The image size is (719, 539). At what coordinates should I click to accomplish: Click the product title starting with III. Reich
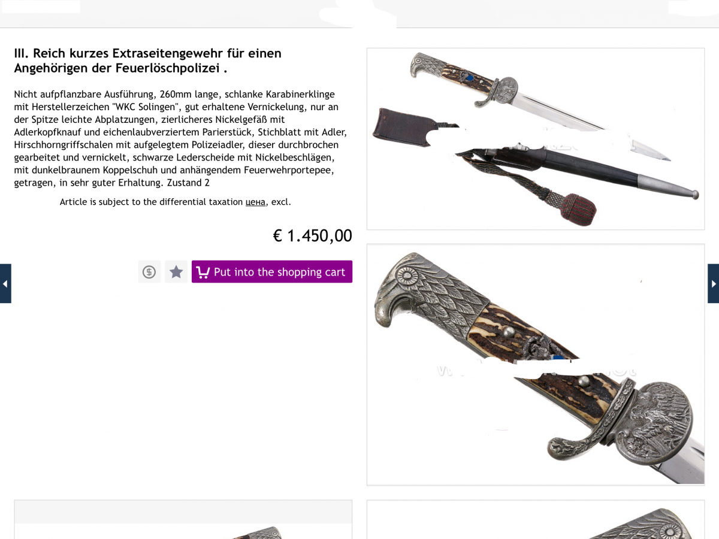pyautogui.click(x=148, y=60)
